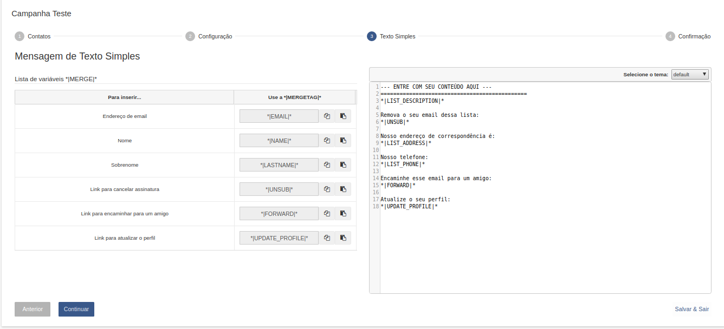Copy the *|UNSUB|* merge tag
This screenshot has height=329, width=724.
click(x=327, y=189)
